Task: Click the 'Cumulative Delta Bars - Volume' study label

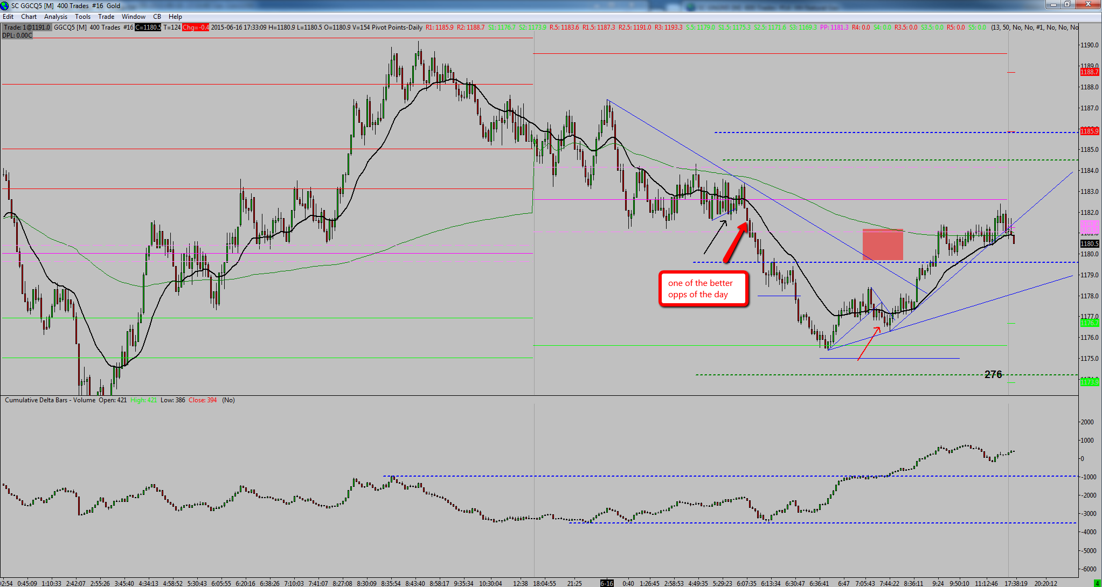Action: pyautogui.click(x=50, y=400)
